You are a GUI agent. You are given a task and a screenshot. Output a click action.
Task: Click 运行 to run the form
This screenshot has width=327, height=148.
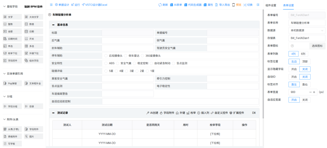pyautogui.click(x=75, y=5)
